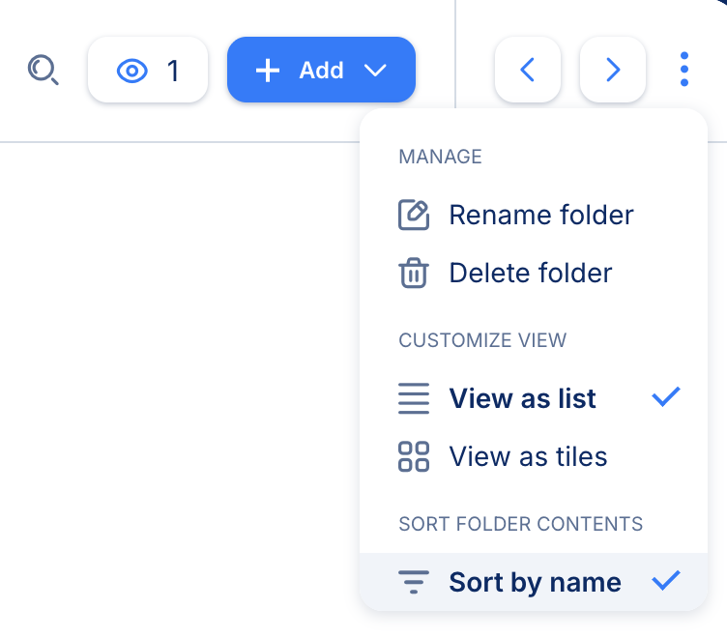727x638 pixels.
Task: Click the checkmark next to View as list
Action: click(x=666, y=396)
